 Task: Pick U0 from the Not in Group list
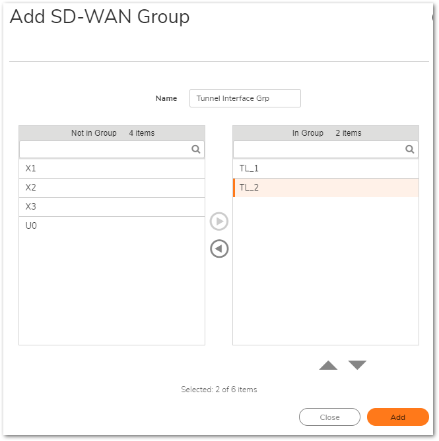coord(112,226)
